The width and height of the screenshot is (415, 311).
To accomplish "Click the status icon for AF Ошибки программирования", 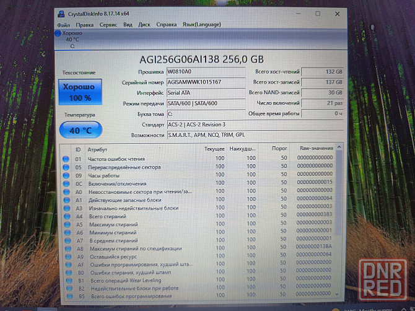I will pyautogui.click(x=69, y=265).
